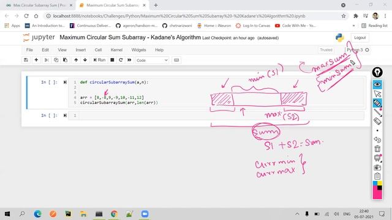Clear all drawings with trash icon
This screenshot has width=392, height=220.
tap(377, 149)
